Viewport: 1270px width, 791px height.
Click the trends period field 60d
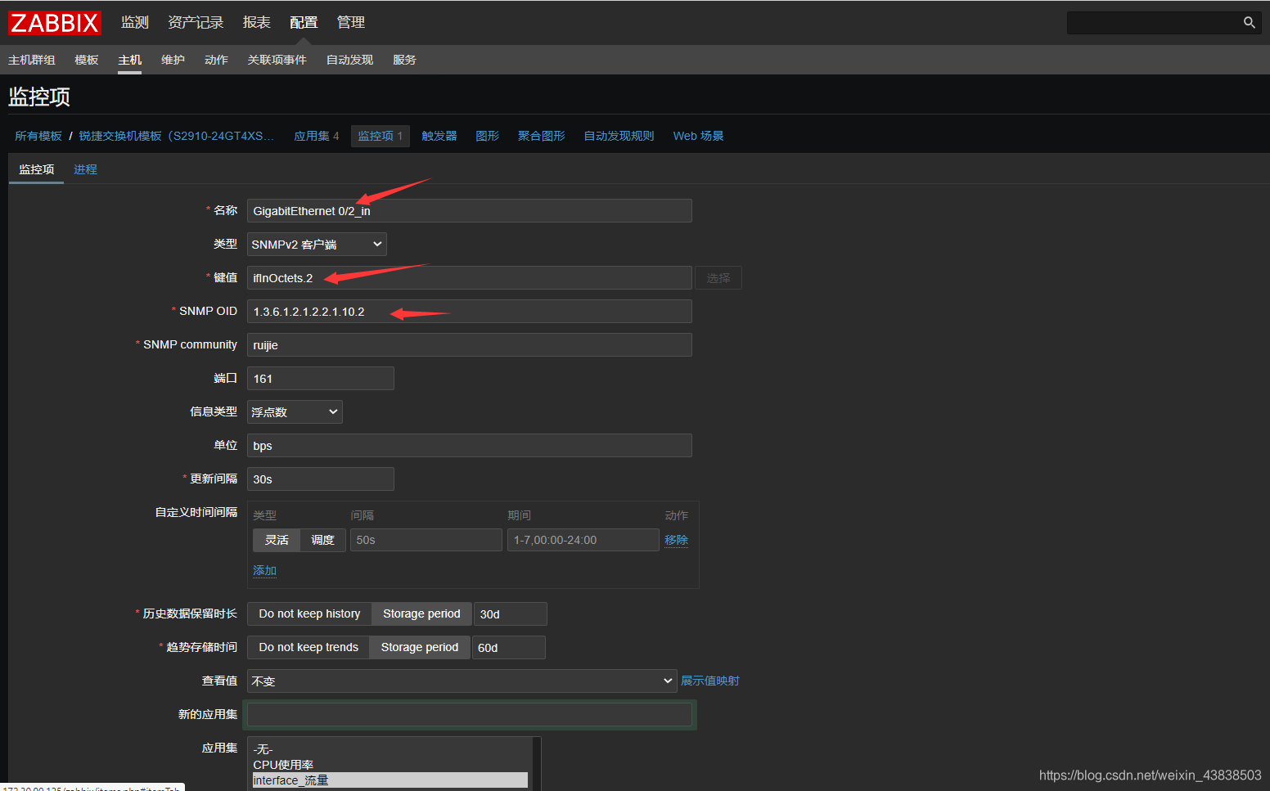(509, 648)
